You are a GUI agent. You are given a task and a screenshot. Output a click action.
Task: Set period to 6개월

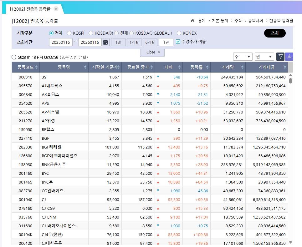pyautogui.click(x=150, y=42)
